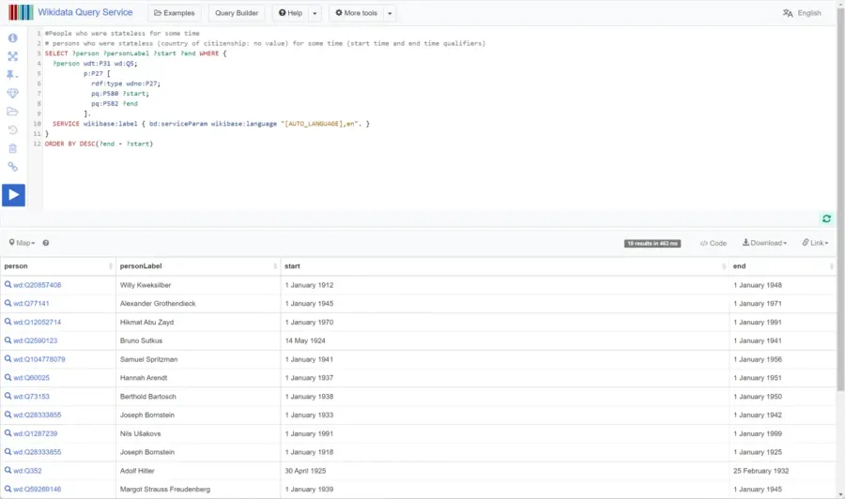Image resolution: width=845 pixels, height=499 pixels.
Task: Sort by the start column header
Action: click(504, 266)
